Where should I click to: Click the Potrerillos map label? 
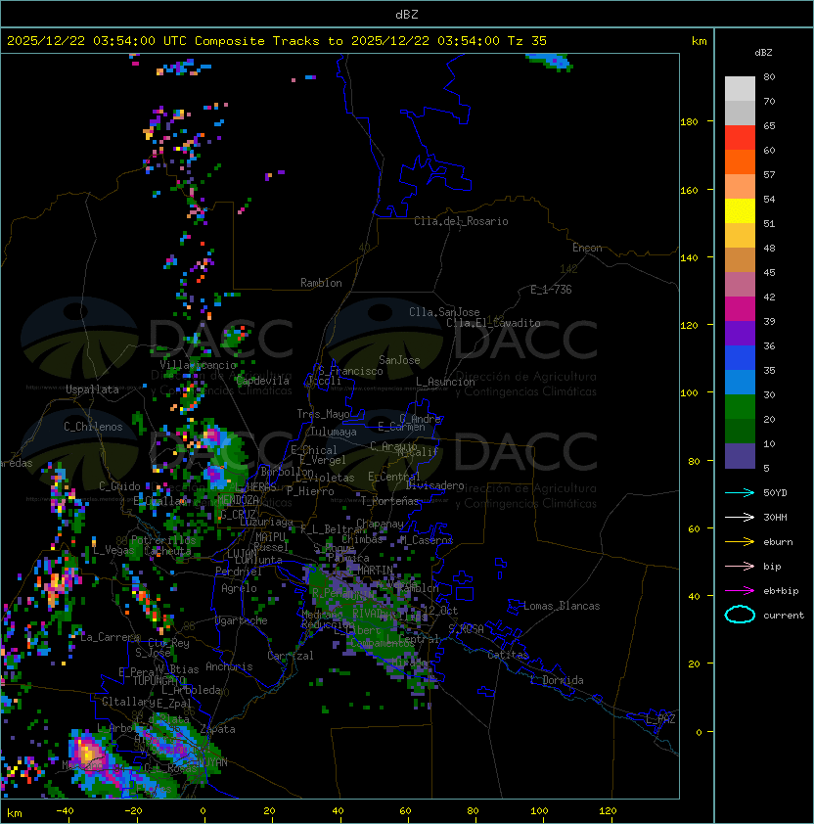click(x=163, y=540)
